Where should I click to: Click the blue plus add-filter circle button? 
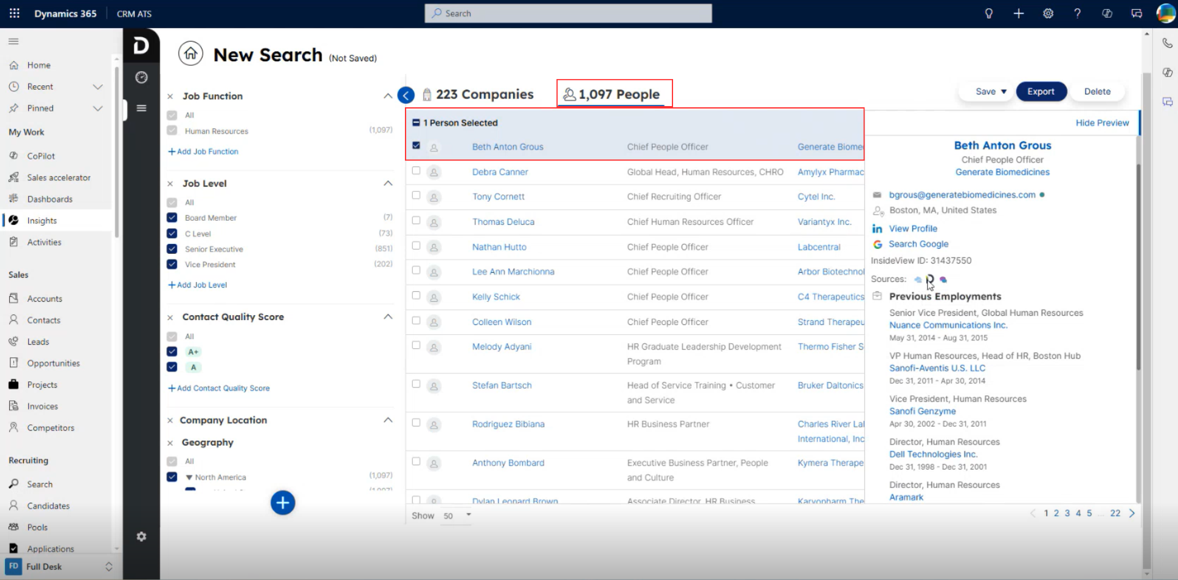(283, 503)
